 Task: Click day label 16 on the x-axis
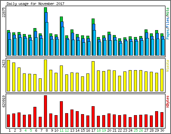pos(88,130)
